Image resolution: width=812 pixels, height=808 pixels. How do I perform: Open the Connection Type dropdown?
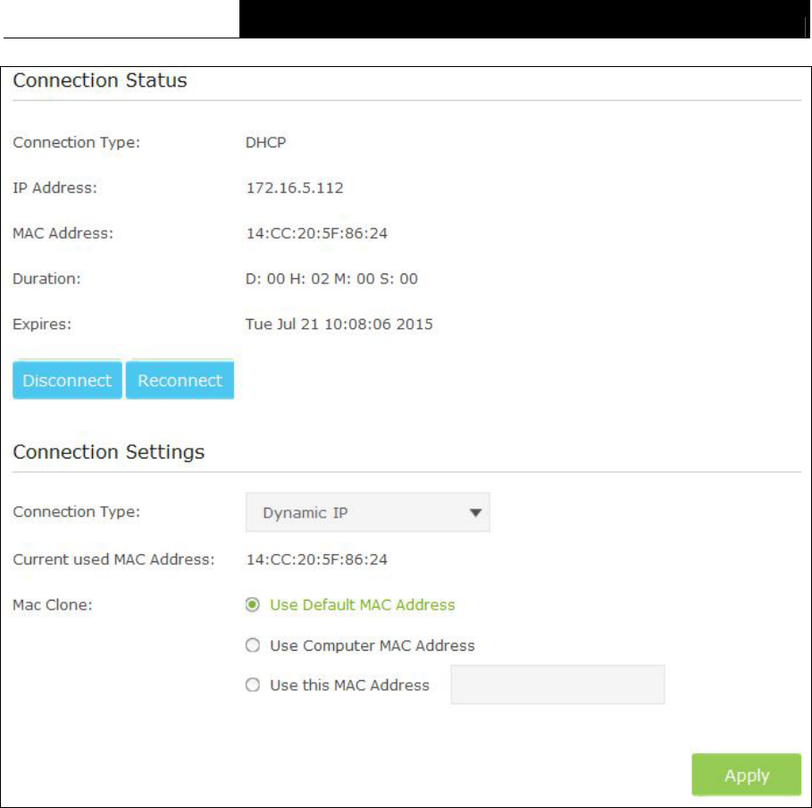(x=368, y=512)
